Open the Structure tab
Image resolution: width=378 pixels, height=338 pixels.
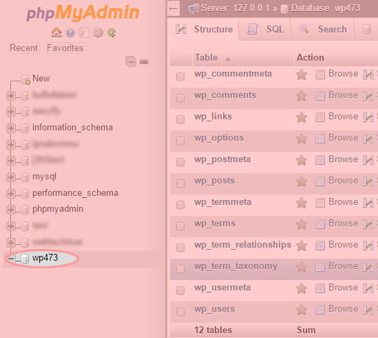click(x=204, y=30)
